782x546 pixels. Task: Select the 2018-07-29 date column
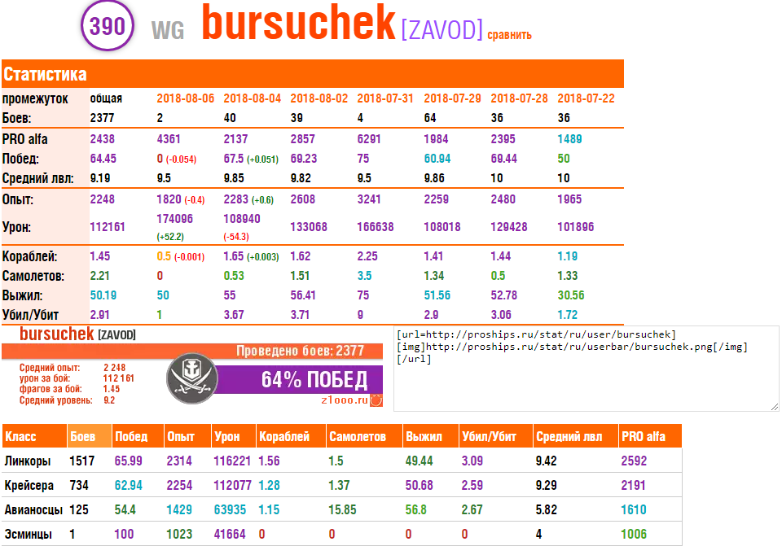[x=452, y=98]
